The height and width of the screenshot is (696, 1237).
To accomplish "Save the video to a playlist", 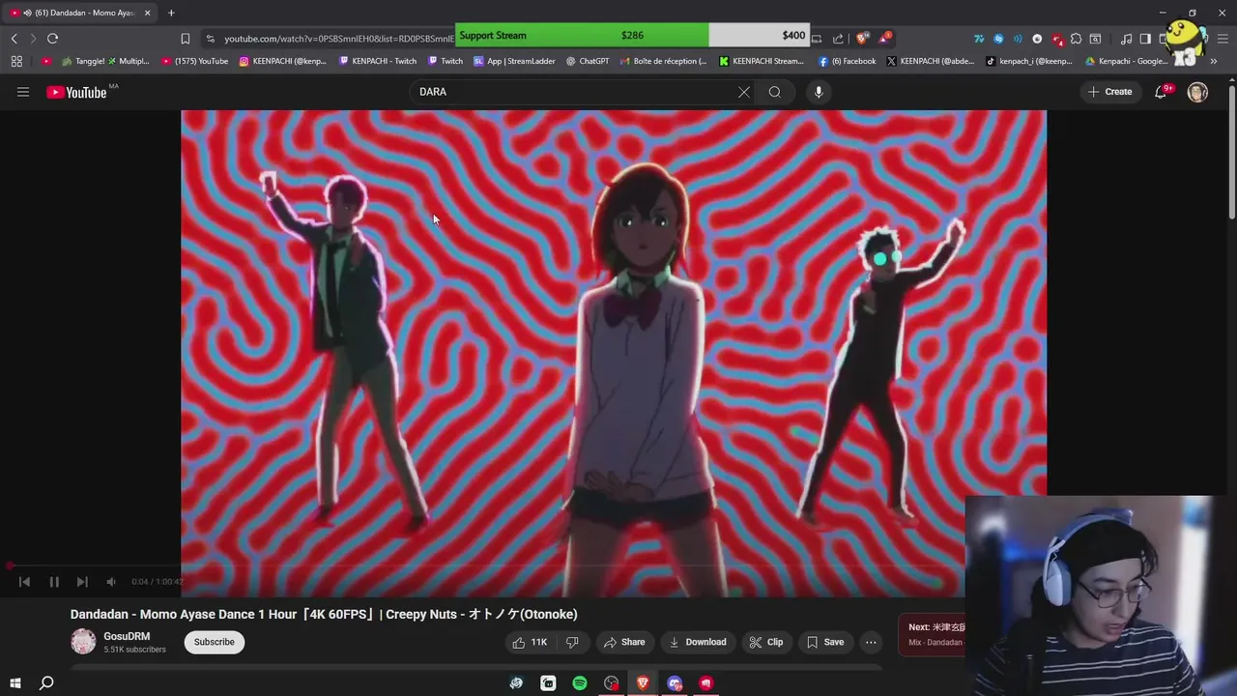I will click(825, 642).
